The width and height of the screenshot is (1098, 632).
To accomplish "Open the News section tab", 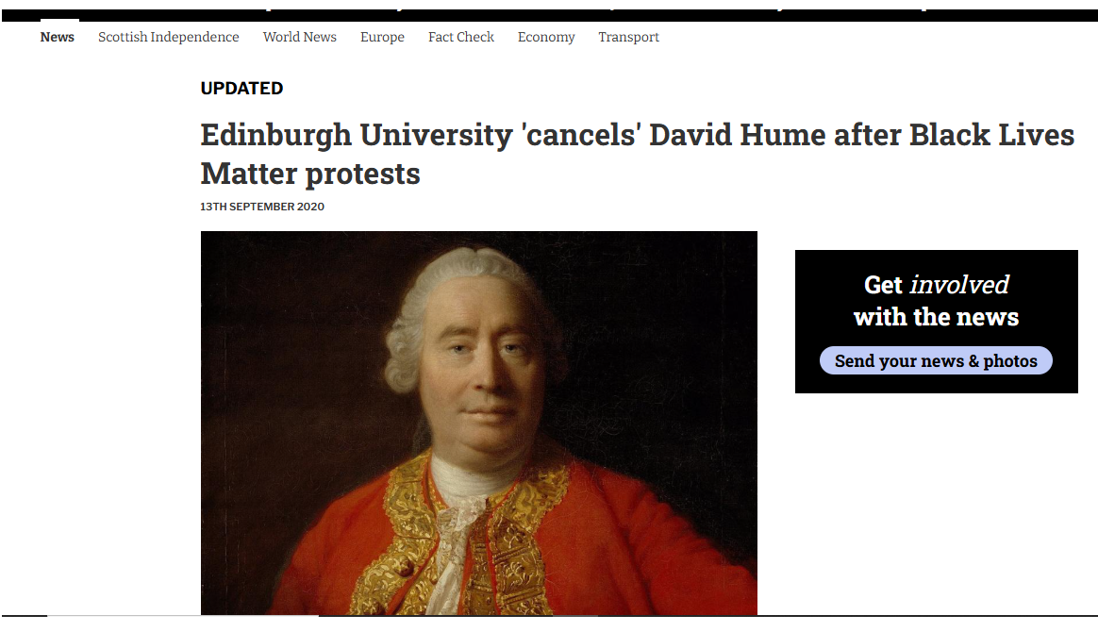I will point(57,37).
